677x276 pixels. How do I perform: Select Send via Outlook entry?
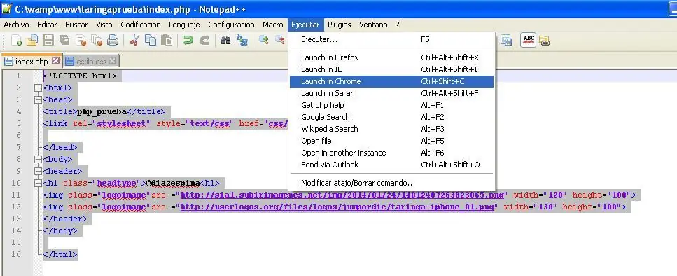pos(391,165)
